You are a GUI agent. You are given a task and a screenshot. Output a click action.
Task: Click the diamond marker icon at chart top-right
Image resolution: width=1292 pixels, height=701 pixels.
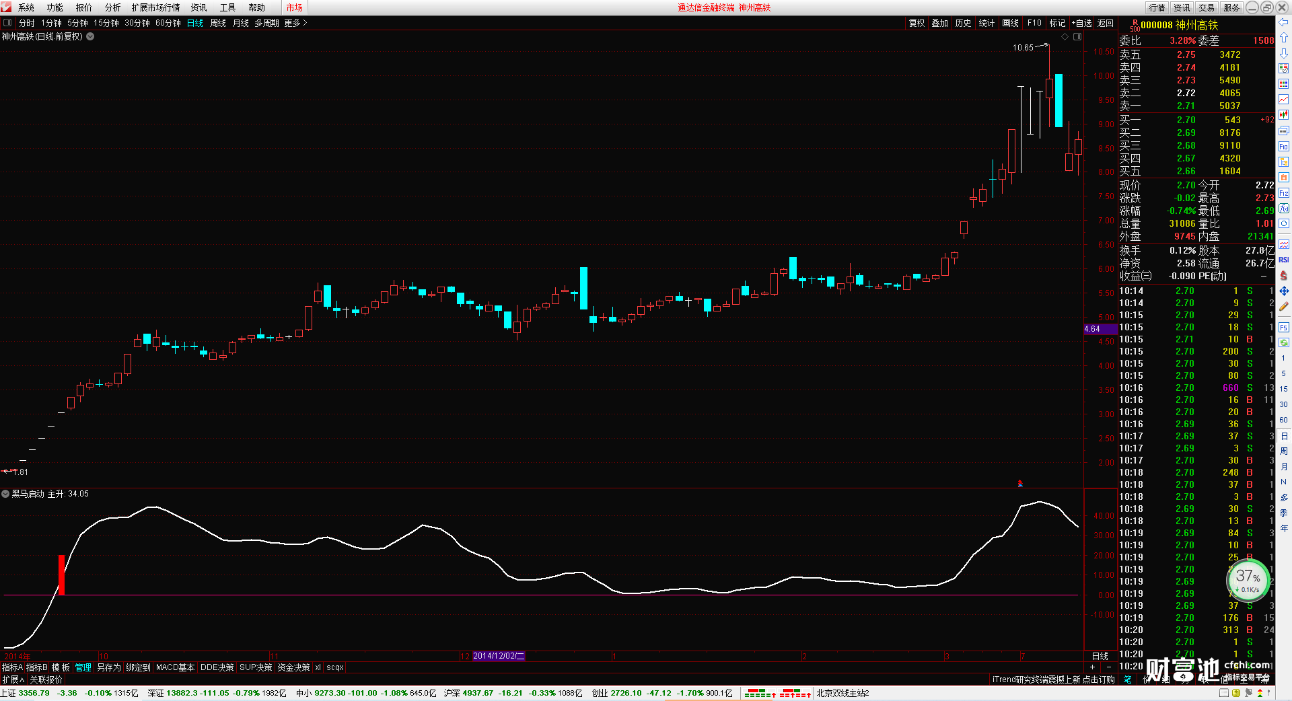click(x=1065, y=37)
